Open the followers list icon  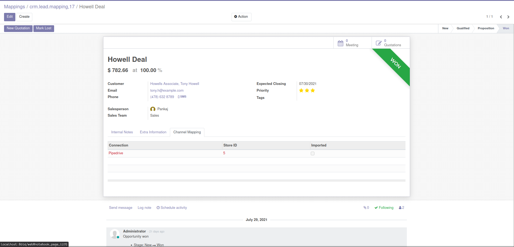[401, 208]
